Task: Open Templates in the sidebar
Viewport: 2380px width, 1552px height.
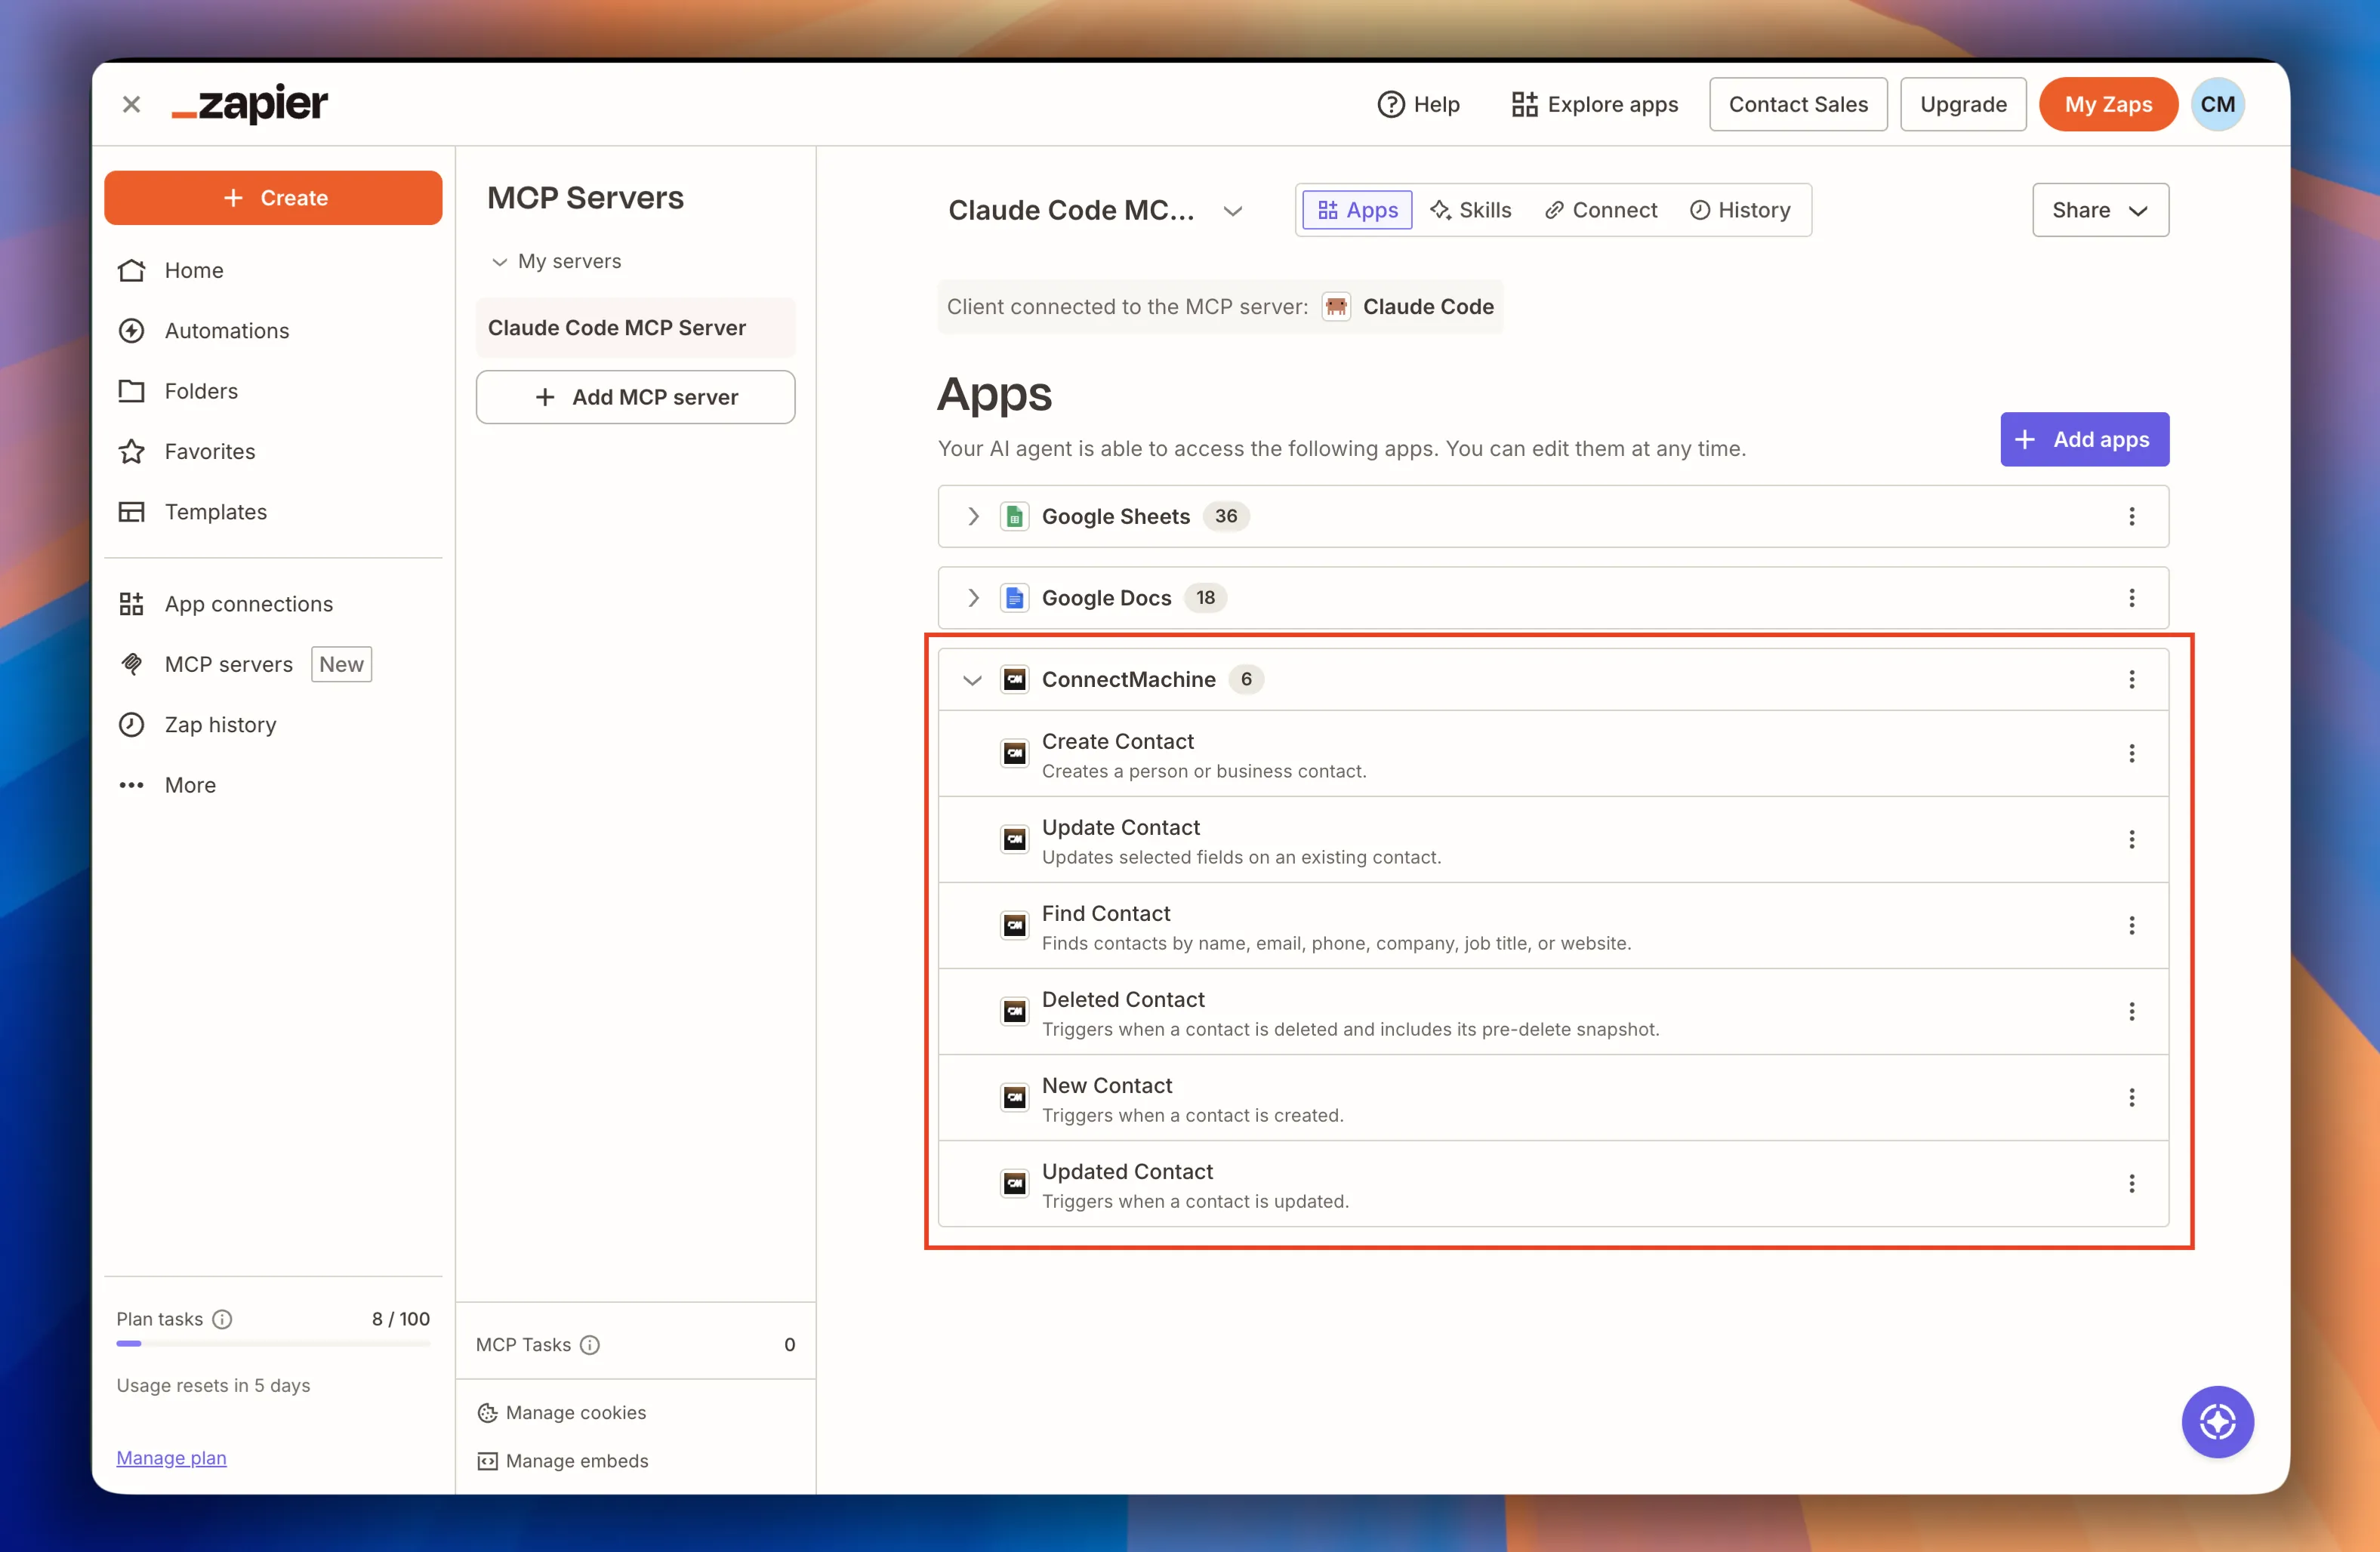Action: click(x=216, y=512)
